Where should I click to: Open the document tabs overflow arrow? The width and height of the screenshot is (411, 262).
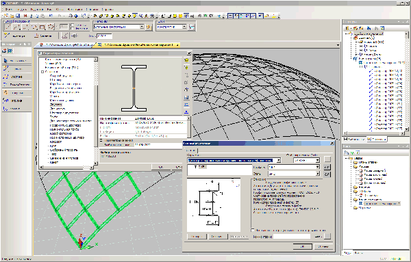338,45
